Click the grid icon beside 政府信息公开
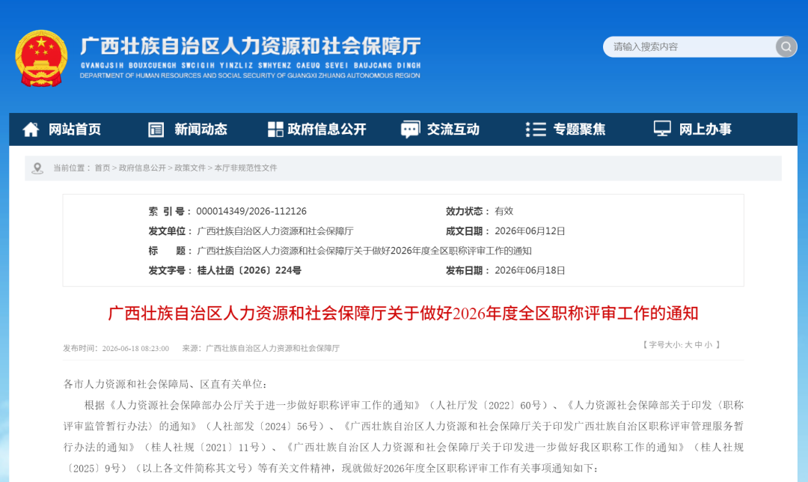This screenshot has width=808, height=482. tap(275, 129)
